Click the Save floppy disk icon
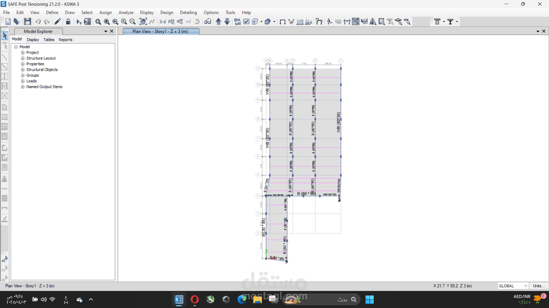 pos(27,22)
